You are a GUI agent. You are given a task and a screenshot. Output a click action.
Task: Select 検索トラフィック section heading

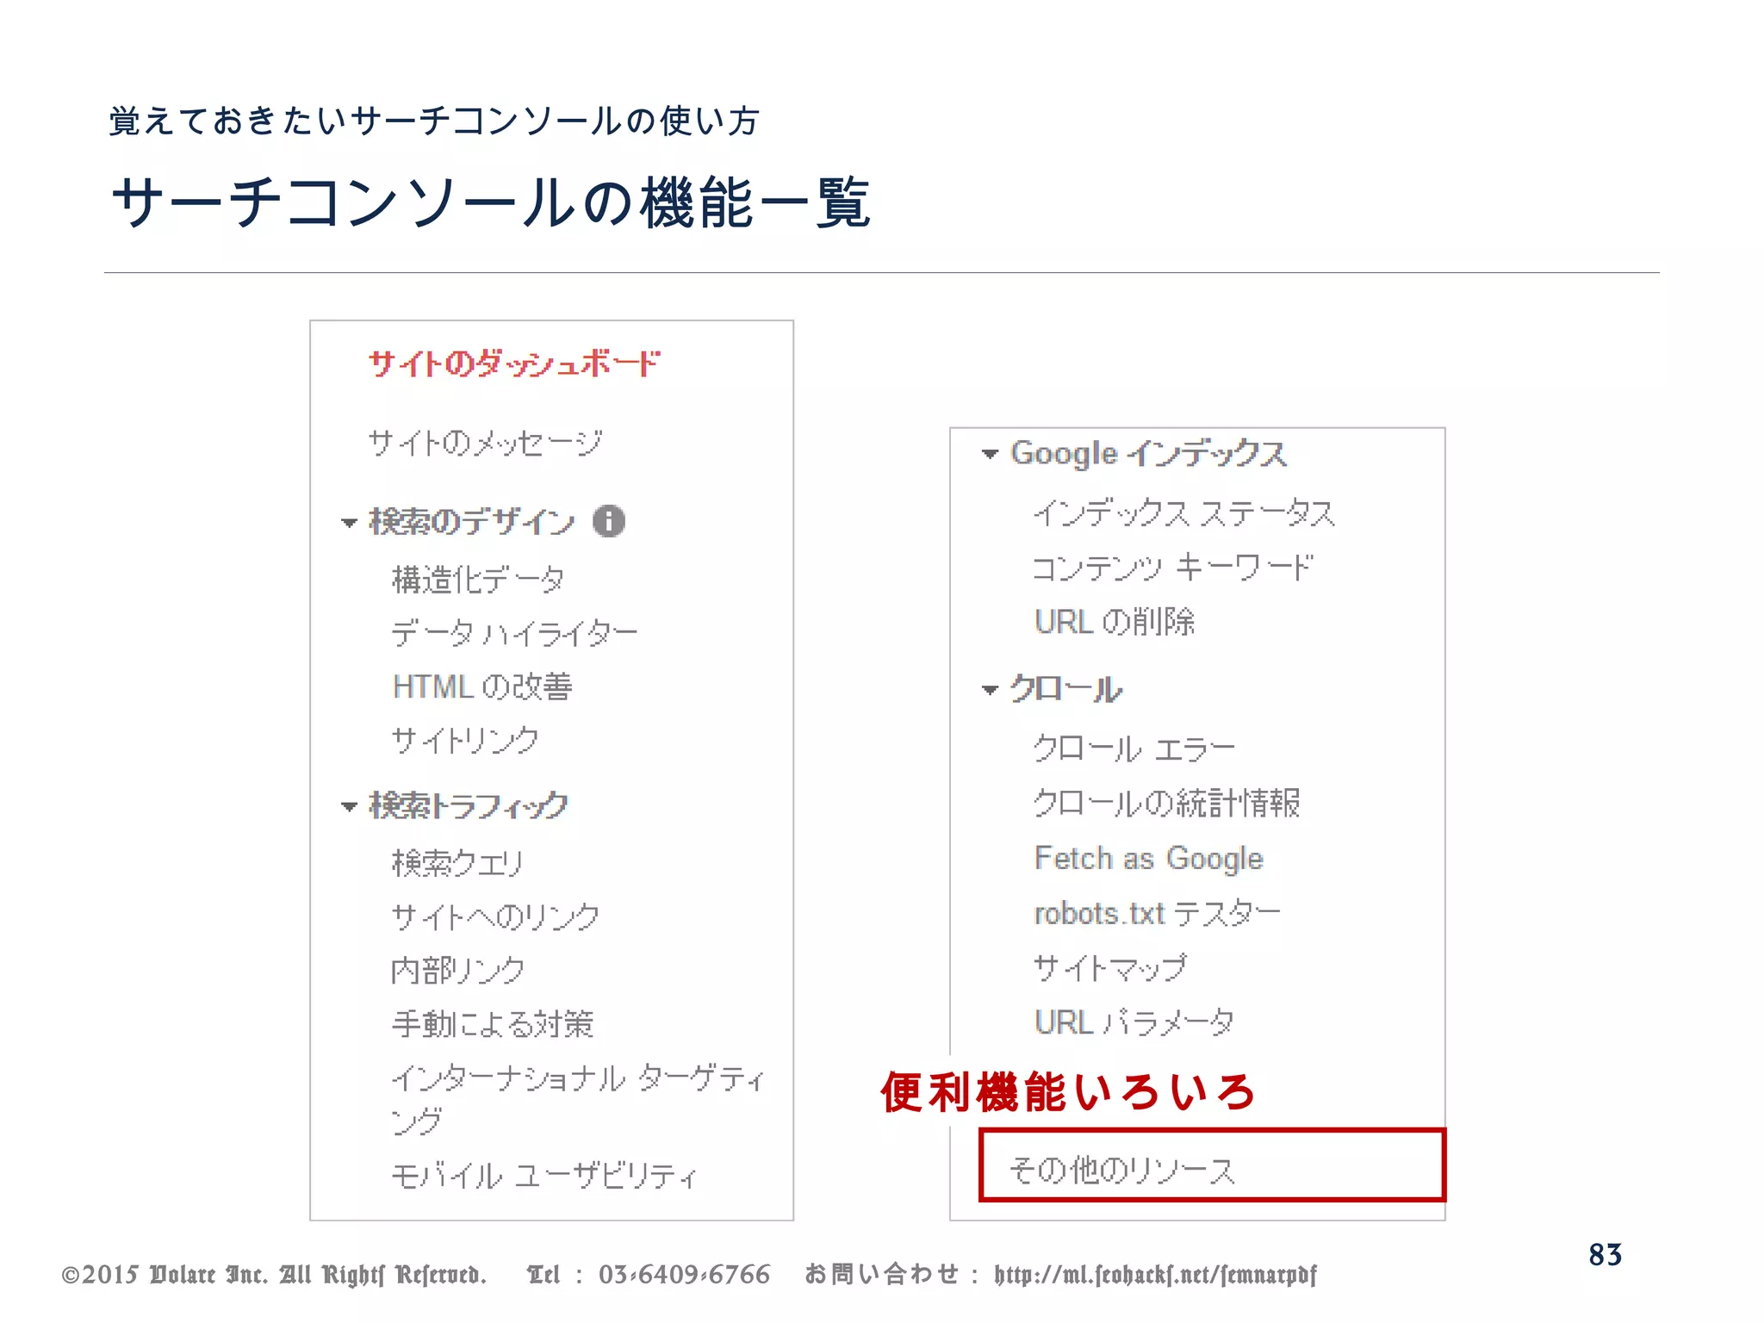coord(469,805)
